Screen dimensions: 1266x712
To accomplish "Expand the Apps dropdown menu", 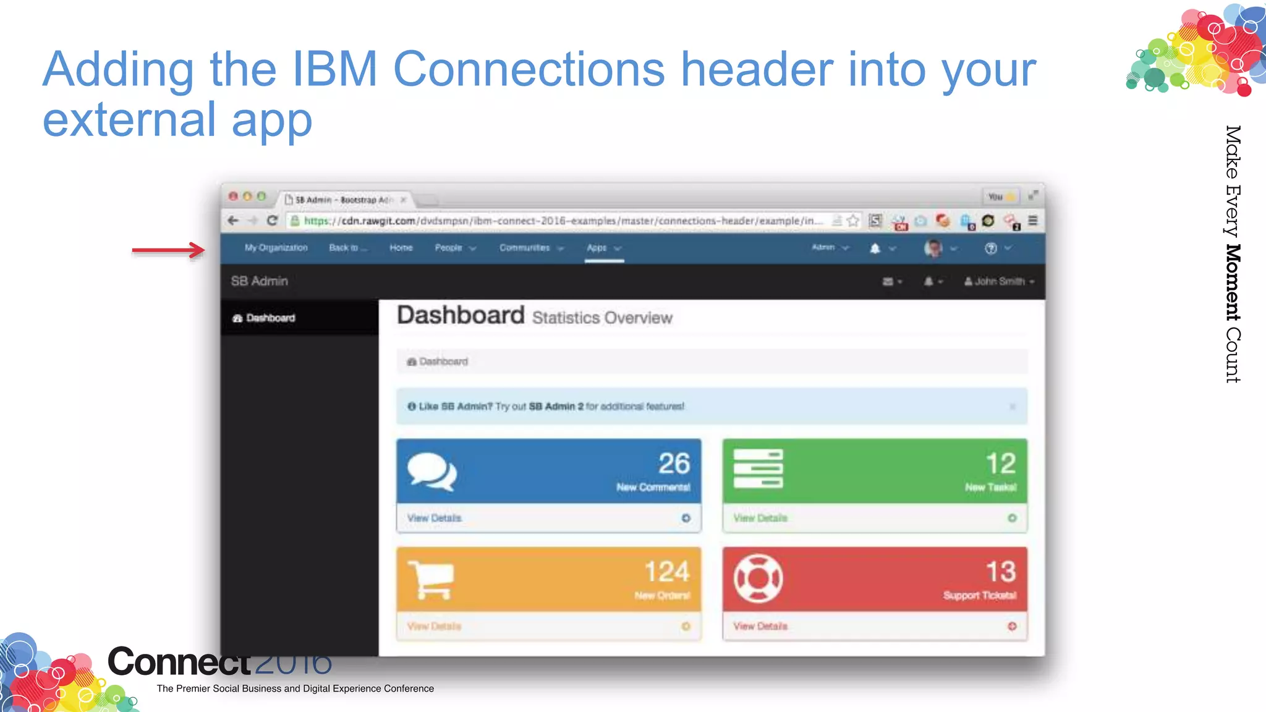I will click(x=604, y=248).
